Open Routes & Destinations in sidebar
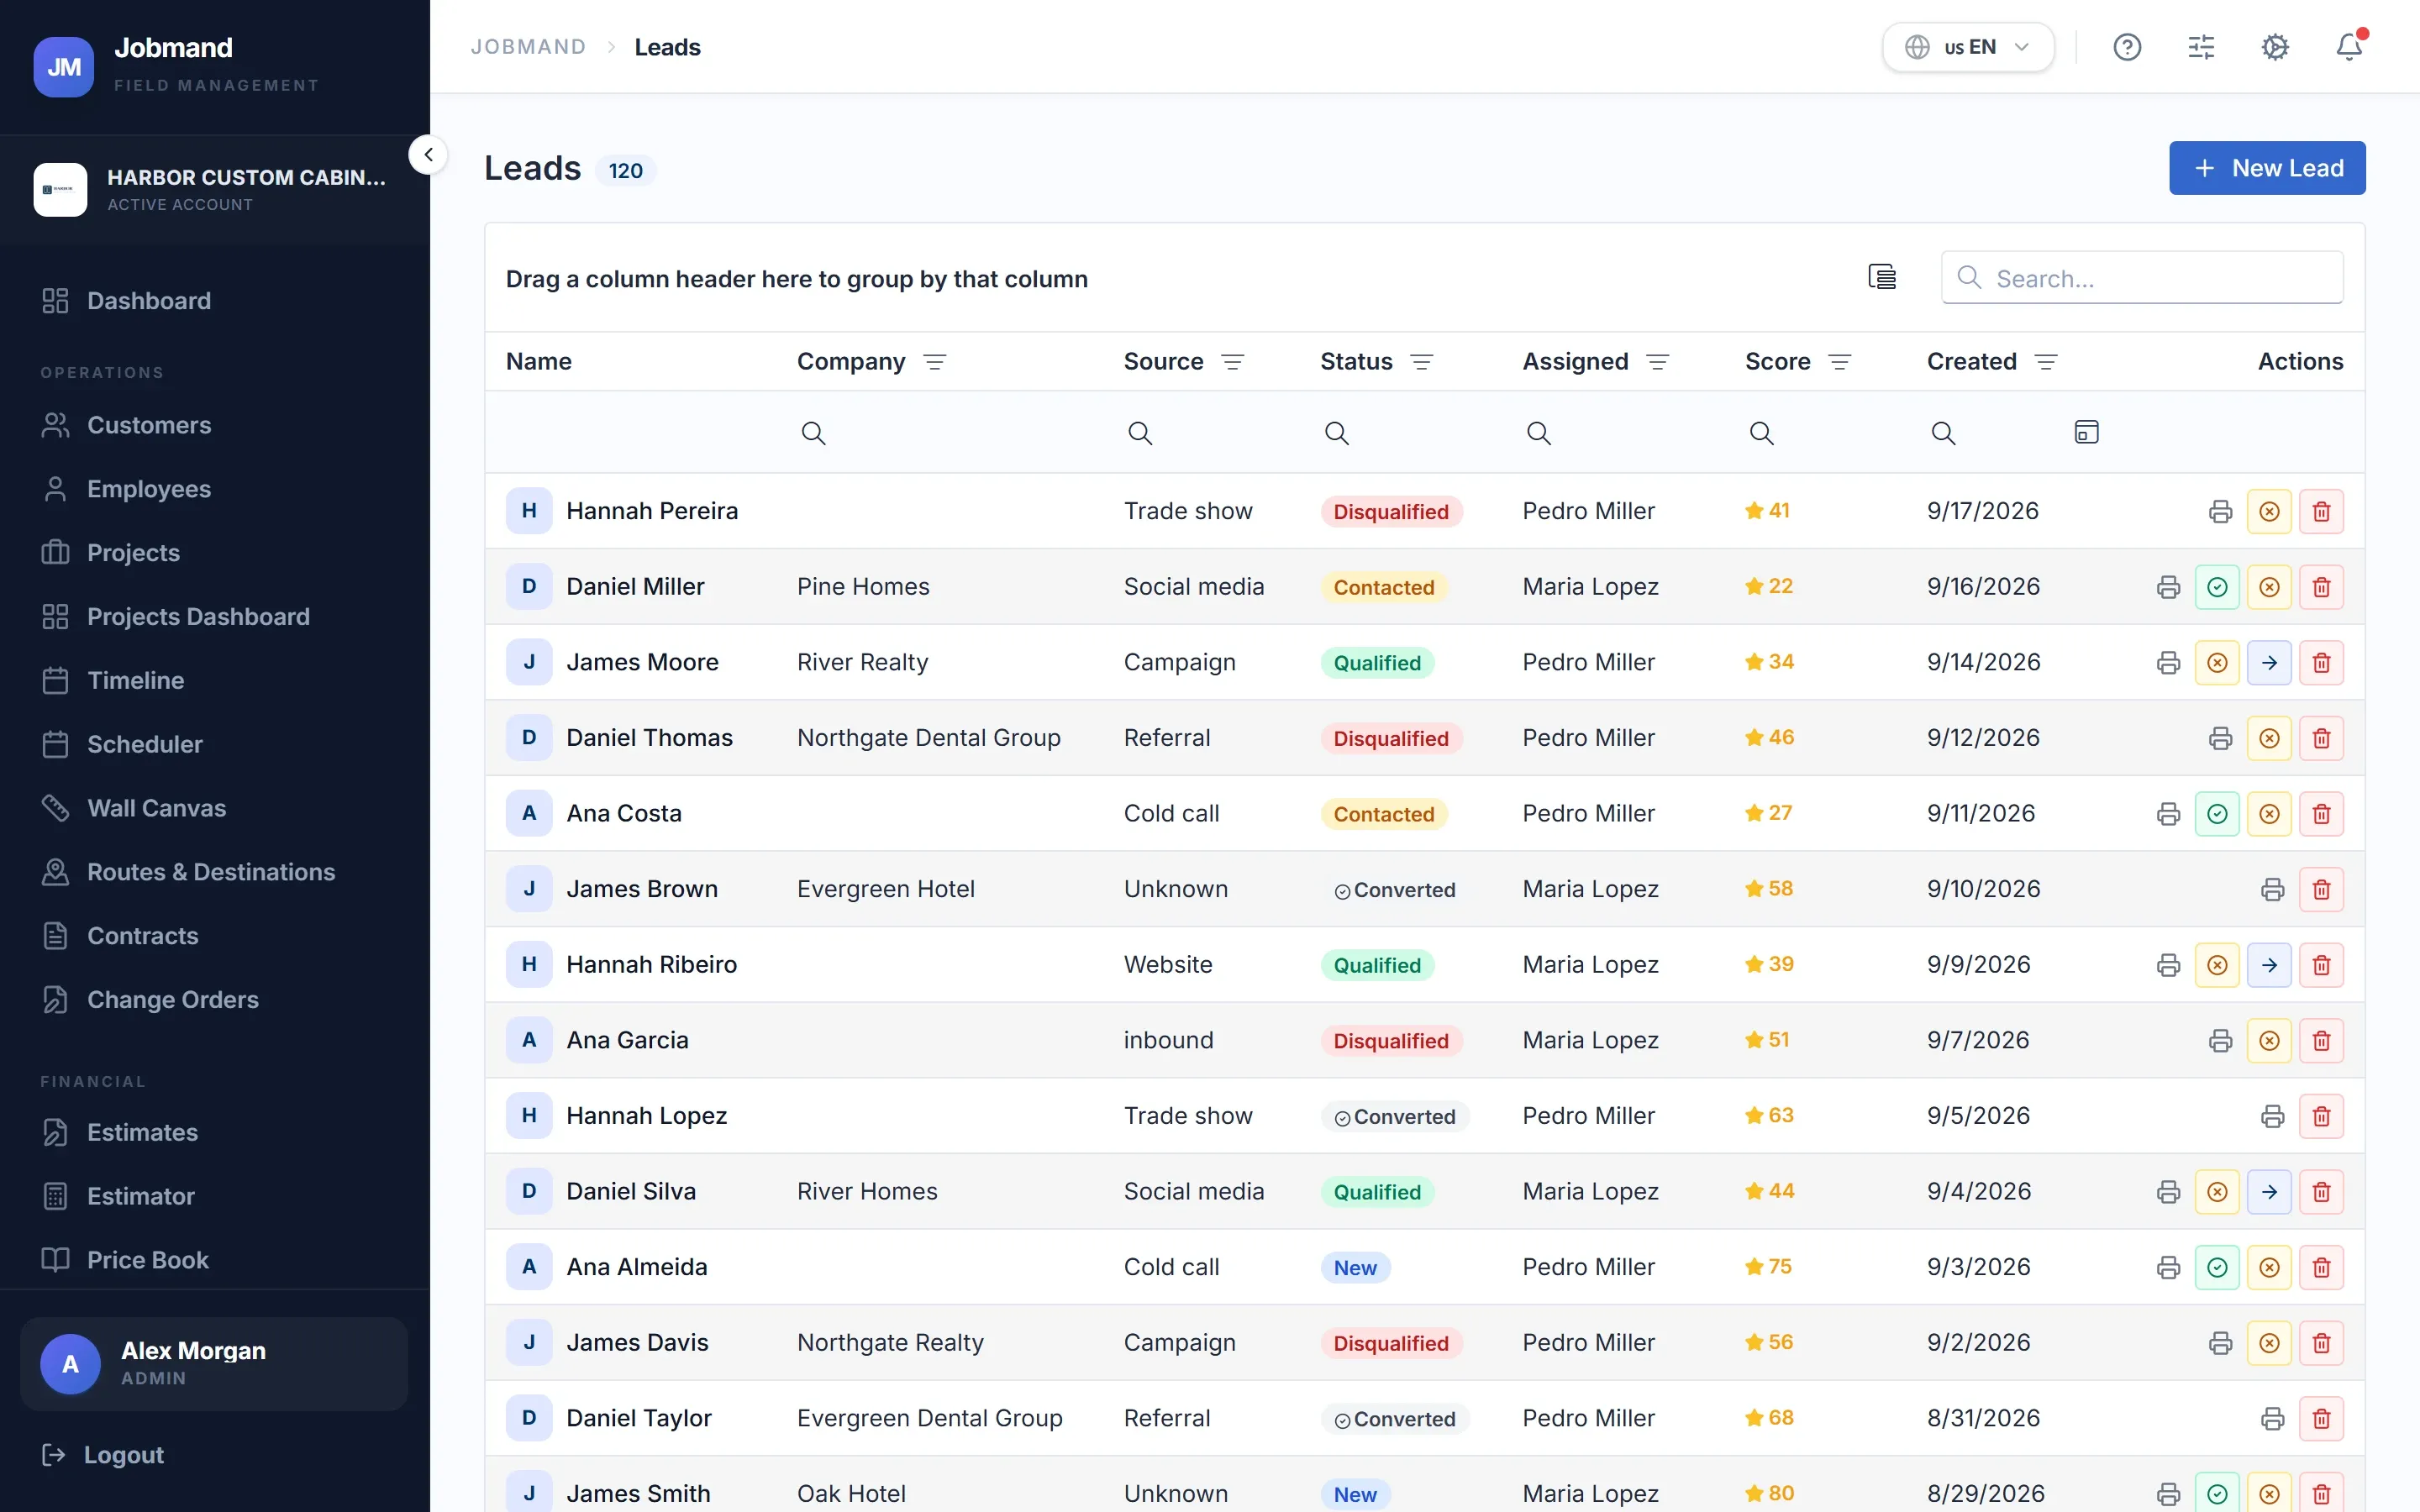This screenshot has height=1512, width=2420. (x=215, y=872)
